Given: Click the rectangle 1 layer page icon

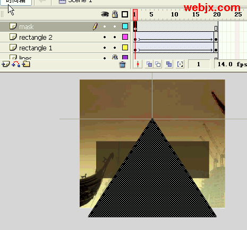Looking at the screenshot, I should coord(13,48).
